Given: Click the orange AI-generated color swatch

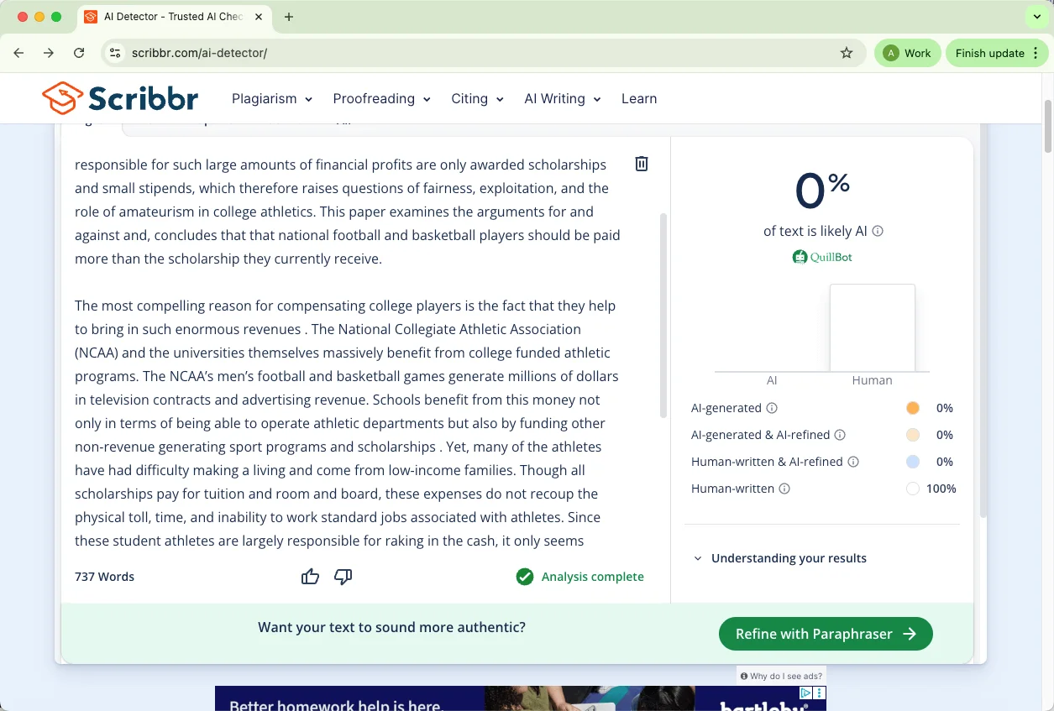Looking at the screenshot, I should [x=913, y=408].
